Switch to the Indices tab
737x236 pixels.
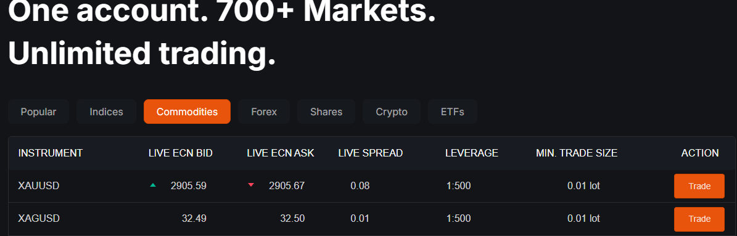click(106, 112)
